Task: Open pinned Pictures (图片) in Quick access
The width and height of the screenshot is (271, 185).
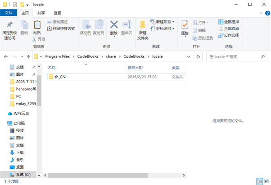Action: click(20, 74)
